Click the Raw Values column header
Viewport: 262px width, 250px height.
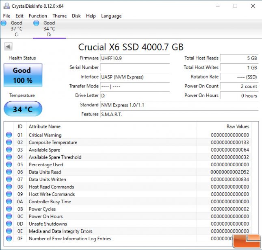click(224, 126)
